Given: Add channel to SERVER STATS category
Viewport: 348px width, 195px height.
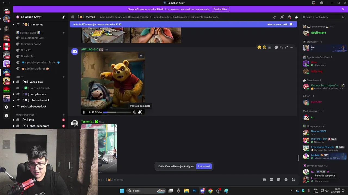Looking at the screenshot, I should point(64,33).
